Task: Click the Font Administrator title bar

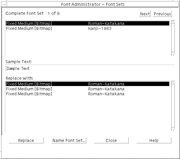Action: [x=93, y=4]
